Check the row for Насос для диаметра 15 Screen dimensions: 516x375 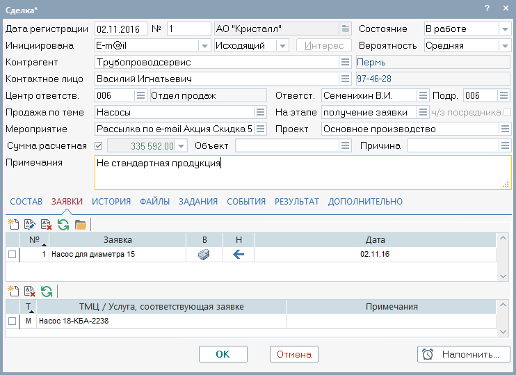click(x=13, y=255)
